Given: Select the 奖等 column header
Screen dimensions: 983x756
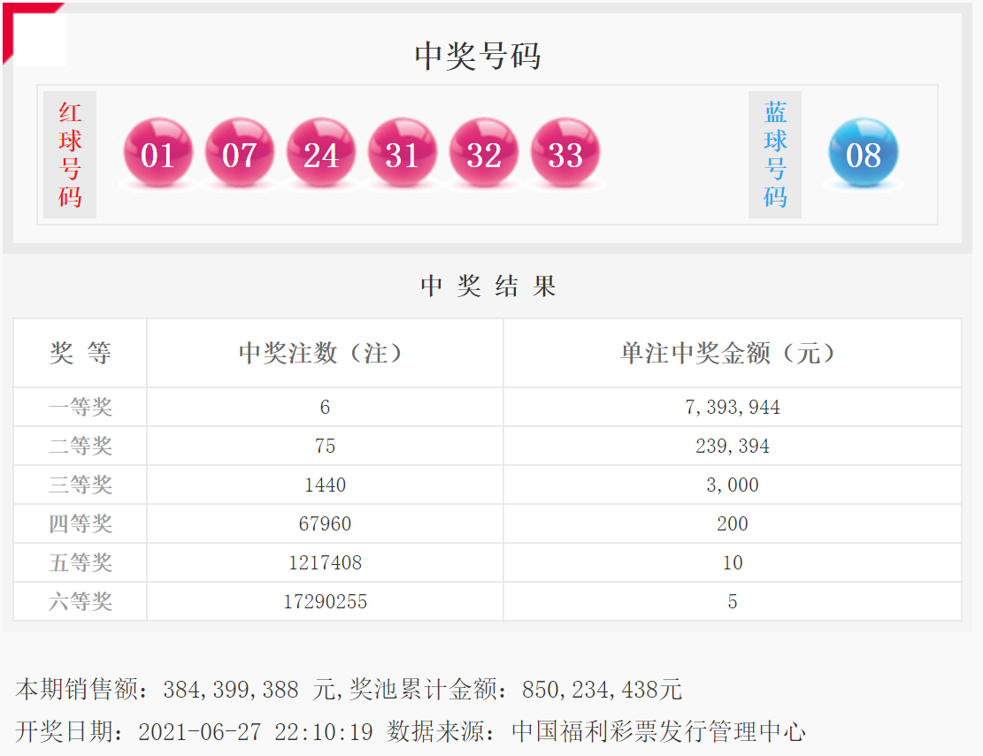Looking at the screenshot, I should coord(81,353).
